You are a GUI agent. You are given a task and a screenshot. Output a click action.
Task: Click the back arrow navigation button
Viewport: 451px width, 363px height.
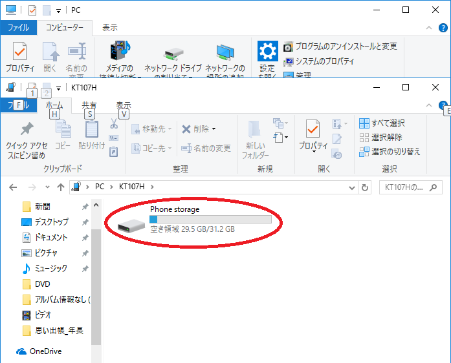tap(13, 187)
